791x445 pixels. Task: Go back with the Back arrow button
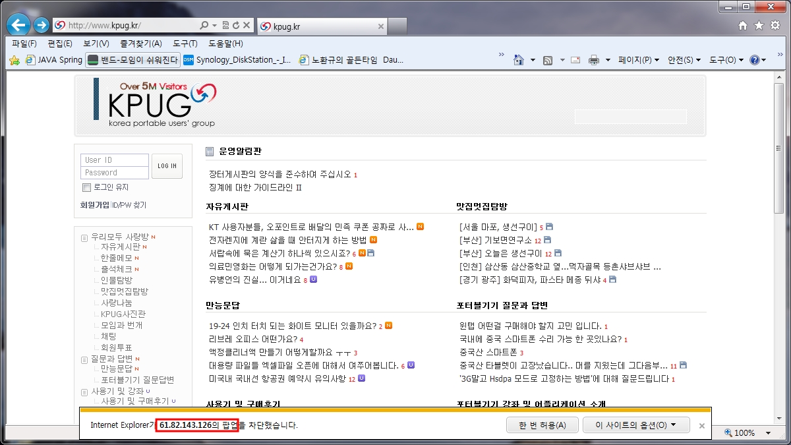(18, 25)
